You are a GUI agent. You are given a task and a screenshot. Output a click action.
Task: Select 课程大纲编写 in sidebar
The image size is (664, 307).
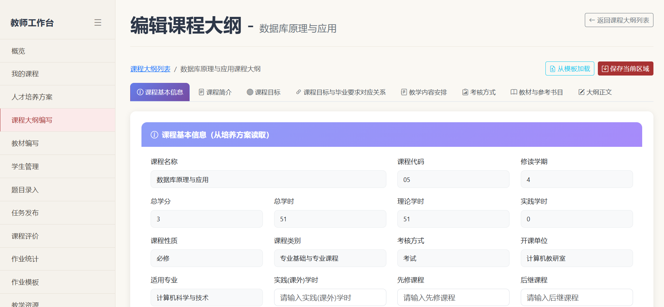(x=58, y=120)
